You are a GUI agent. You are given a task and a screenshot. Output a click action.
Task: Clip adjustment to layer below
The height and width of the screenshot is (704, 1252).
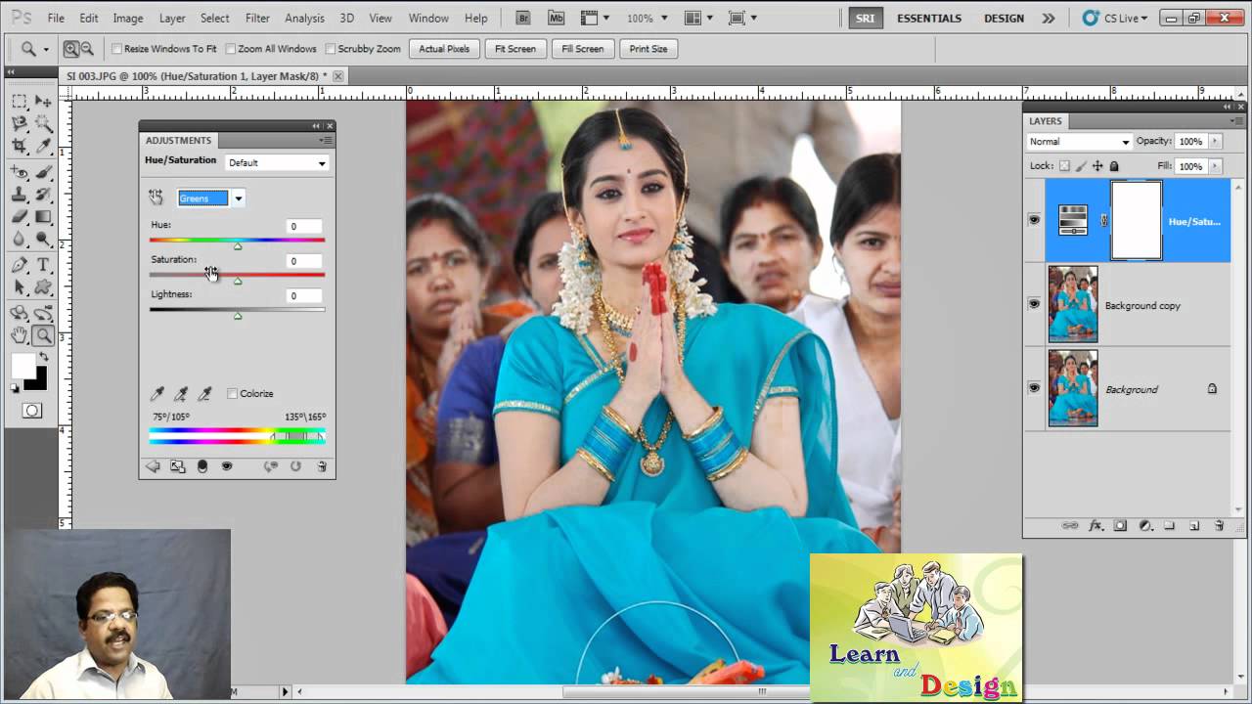[x=202, y=467]
